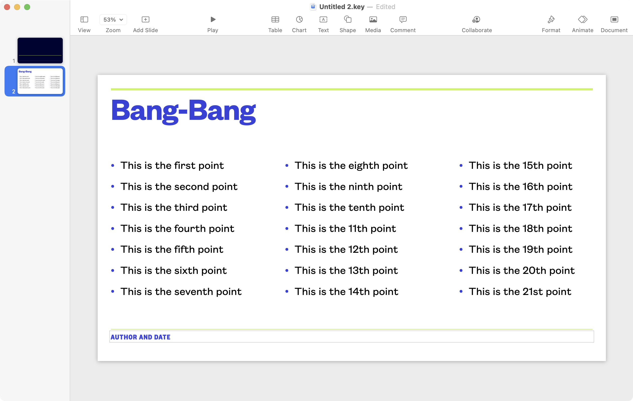The image size is (633, 401).
Task: Click bullet 'This is the fifth point'
Action: (172, 249)
